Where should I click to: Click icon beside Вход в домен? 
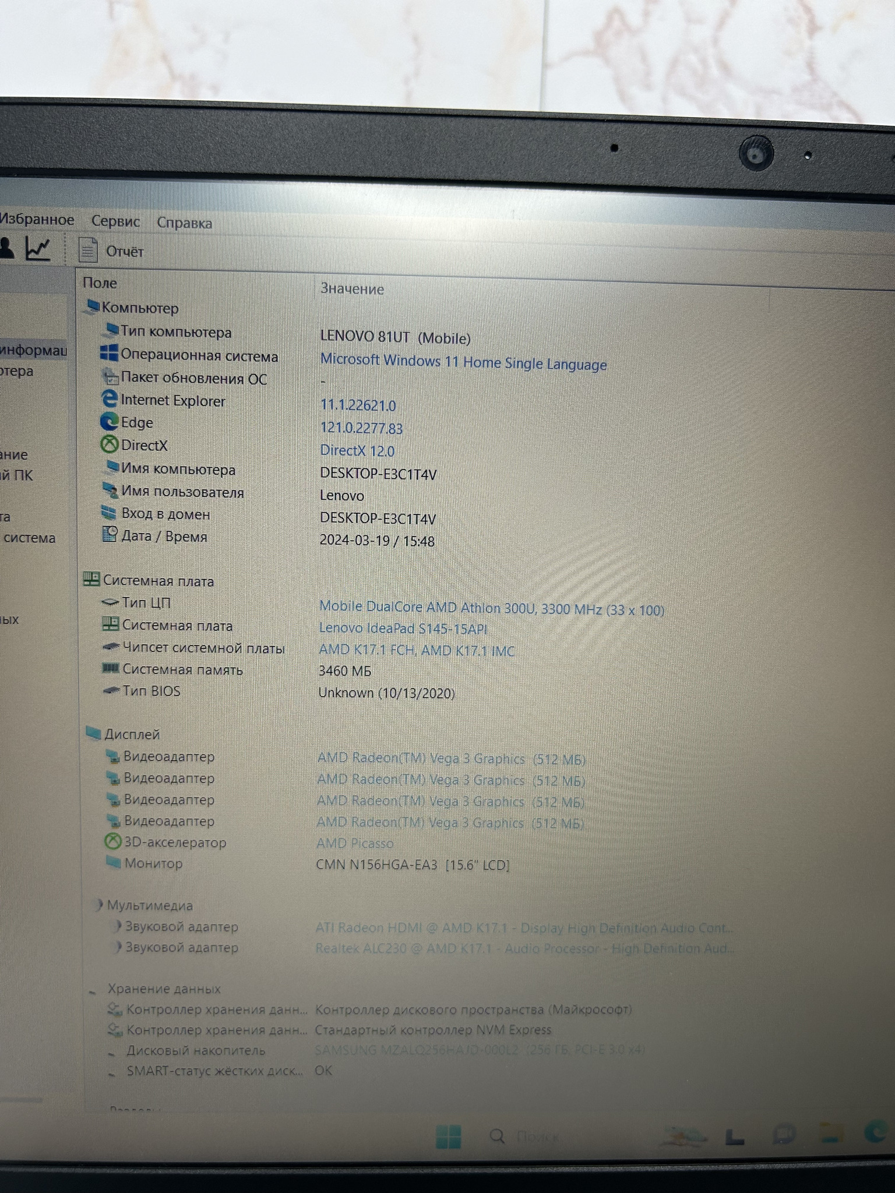coord(109,513)
